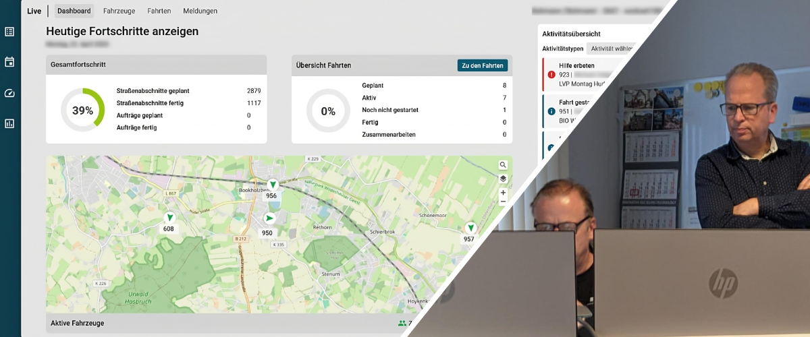The width and height of the screenshot is (810, 337).
Task: Zoom in on the map with plus
Action: pyautogui.click(x=503, y=193)
